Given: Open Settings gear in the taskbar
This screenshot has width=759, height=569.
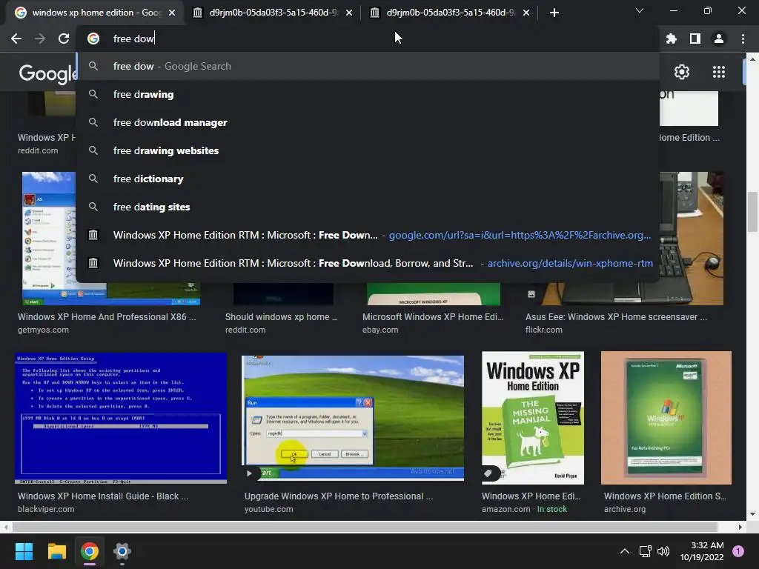Looking at the screenshot, I should [122, 551].
